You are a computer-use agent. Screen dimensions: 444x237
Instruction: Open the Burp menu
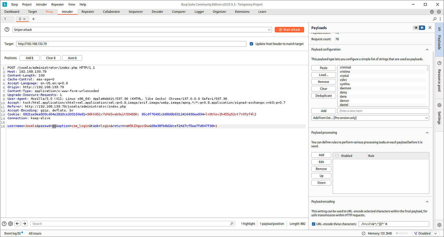(14, 5)
